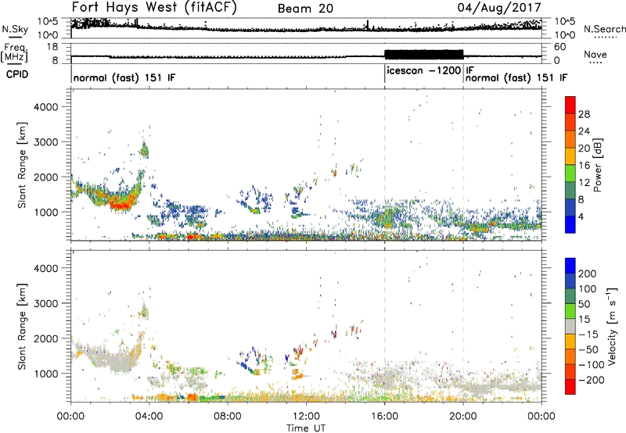Click the red top segment of power colorbar
This screenshot has width=626, height=433.
coord(570,106)
